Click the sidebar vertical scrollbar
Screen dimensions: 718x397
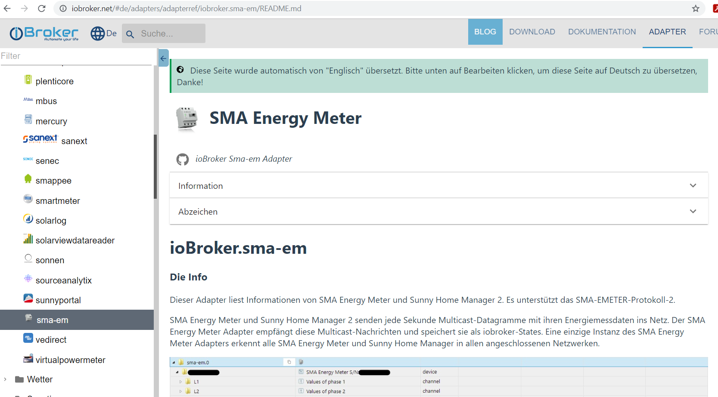coord(155,166)
